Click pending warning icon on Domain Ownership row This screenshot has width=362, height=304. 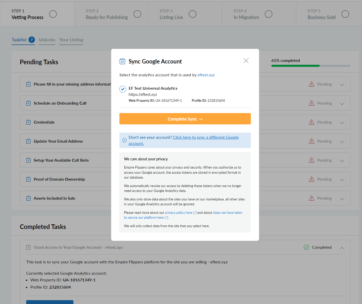[x=311, y=179]
